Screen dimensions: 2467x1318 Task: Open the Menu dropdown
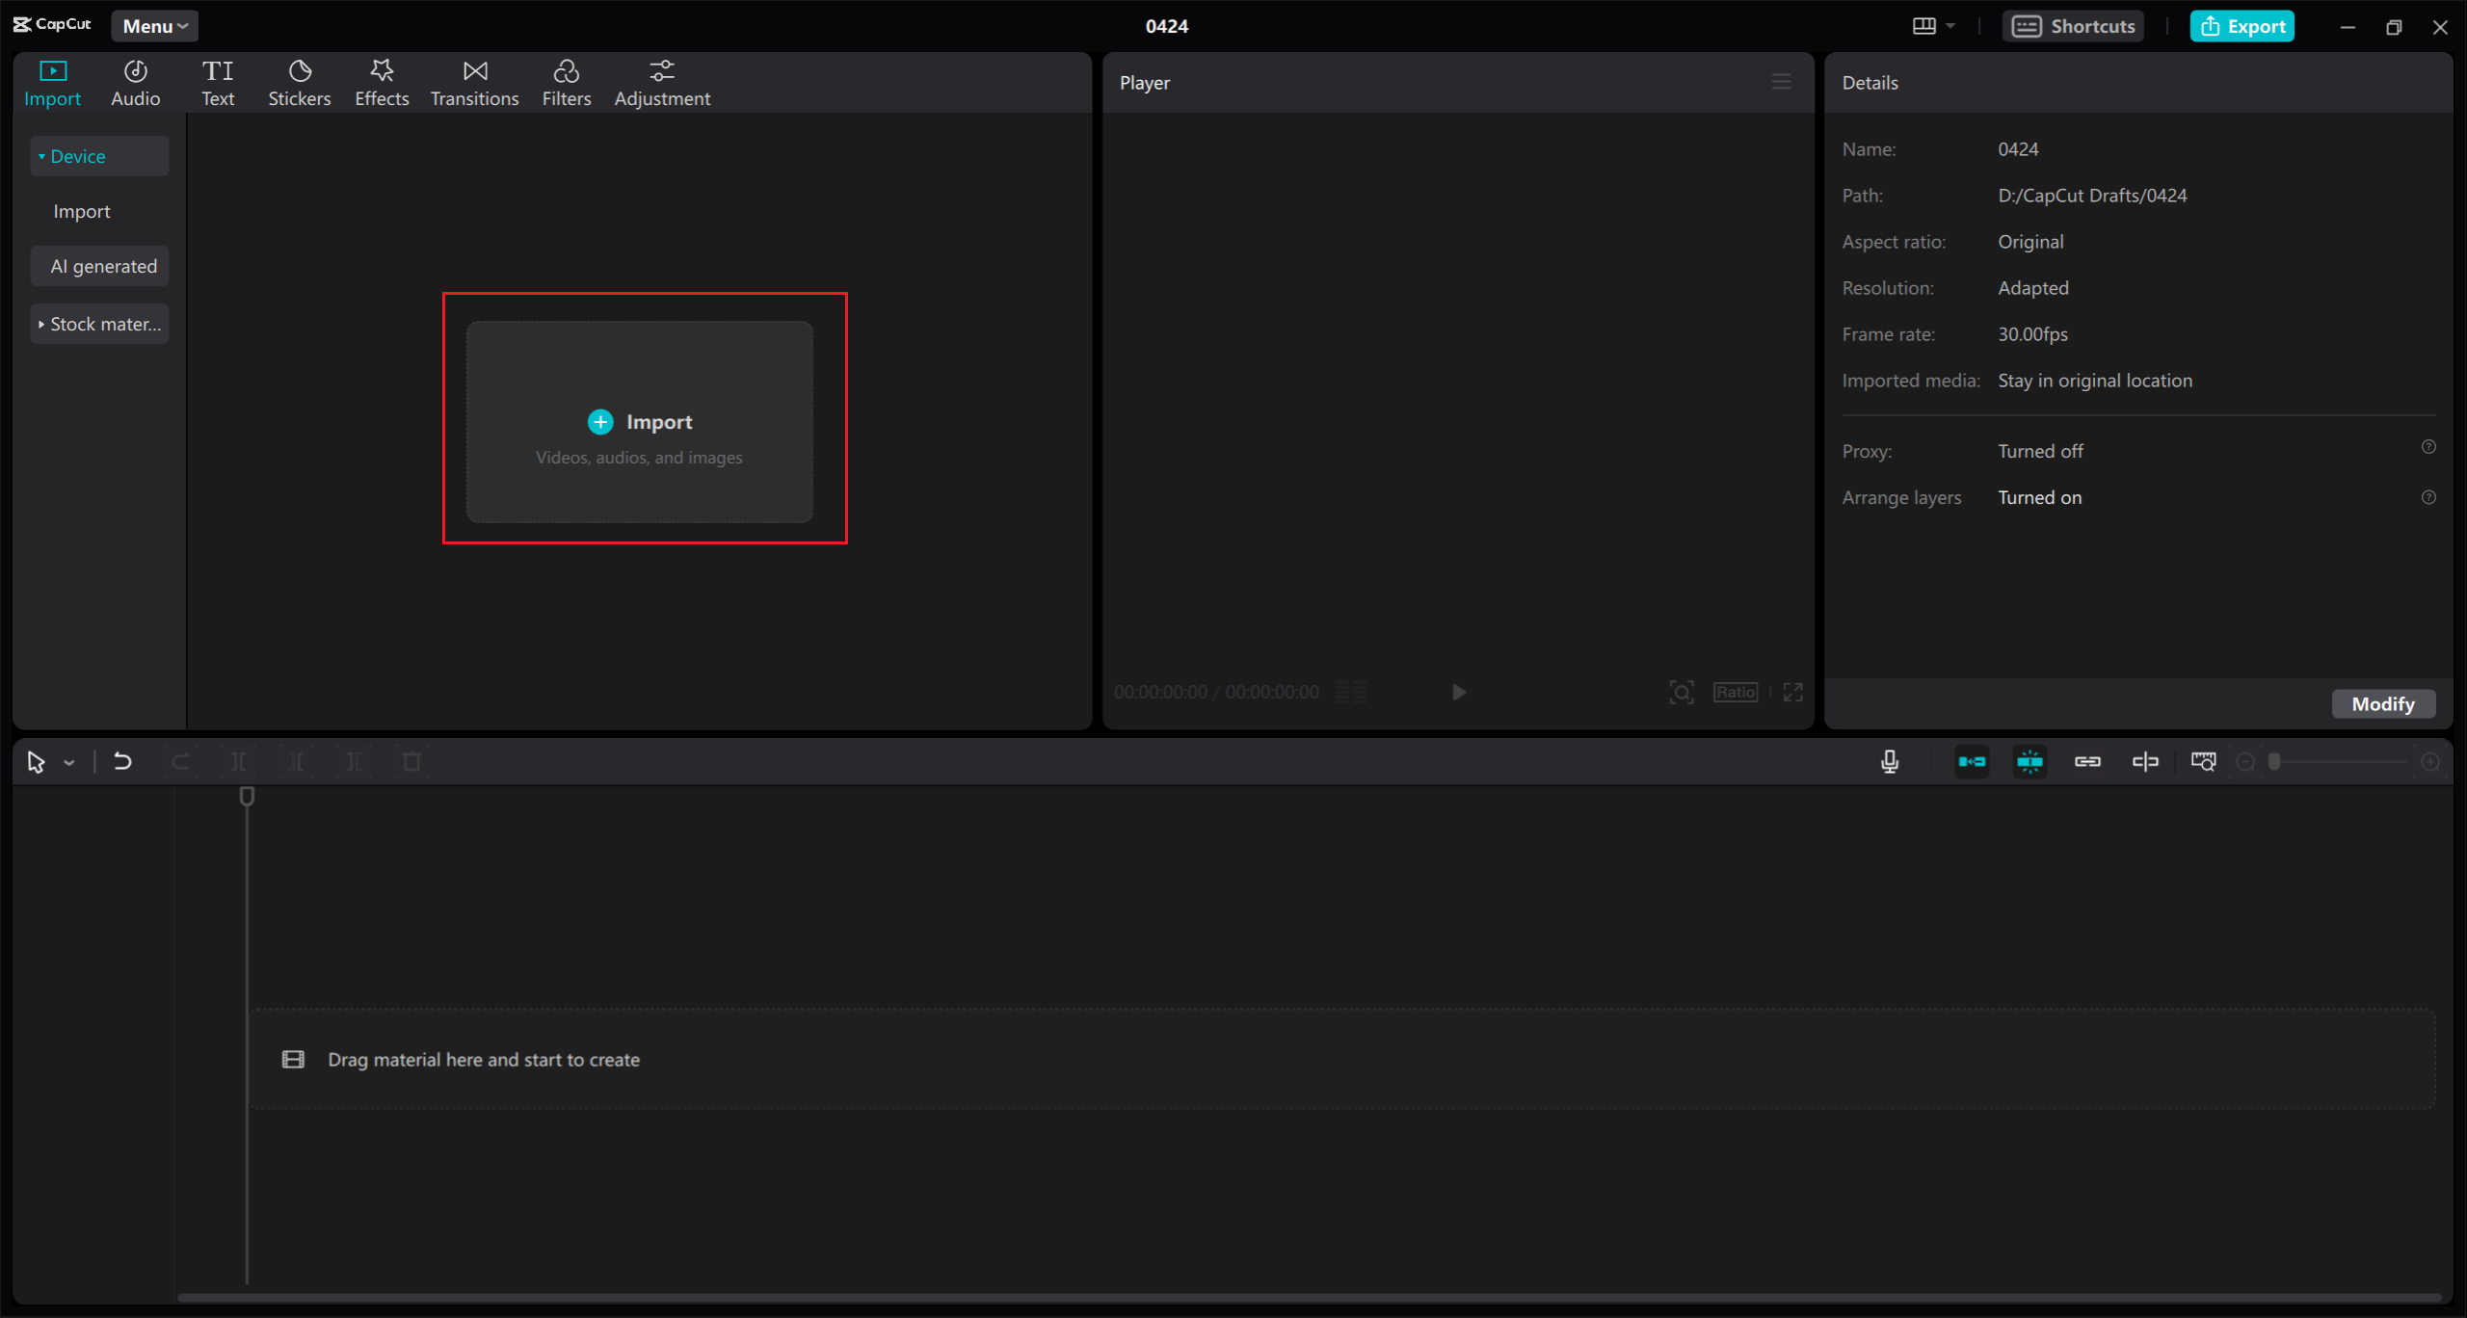(154, 26)
